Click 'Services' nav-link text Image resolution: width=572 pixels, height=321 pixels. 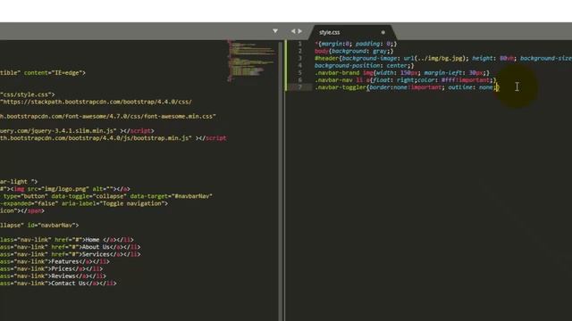[96, 254]
